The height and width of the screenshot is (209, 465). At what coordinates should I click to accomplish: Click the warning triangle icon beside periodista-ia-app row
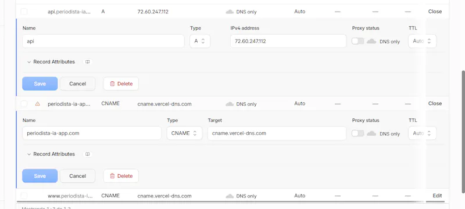(37, 104)
